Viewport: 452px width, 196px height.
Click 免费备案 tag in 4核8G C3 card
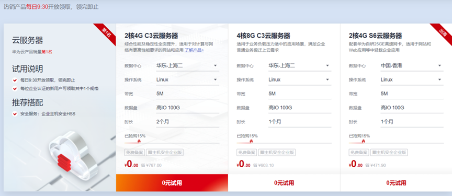click(246, 153)
